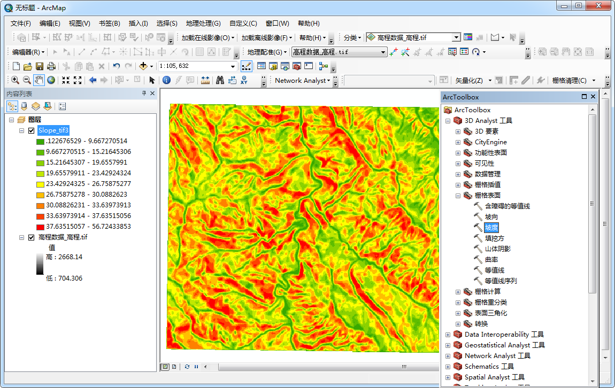Open the 地理配准(G) menu button
Image resolution: width=615 pixels, height=388 pixels.
point(267,52)
